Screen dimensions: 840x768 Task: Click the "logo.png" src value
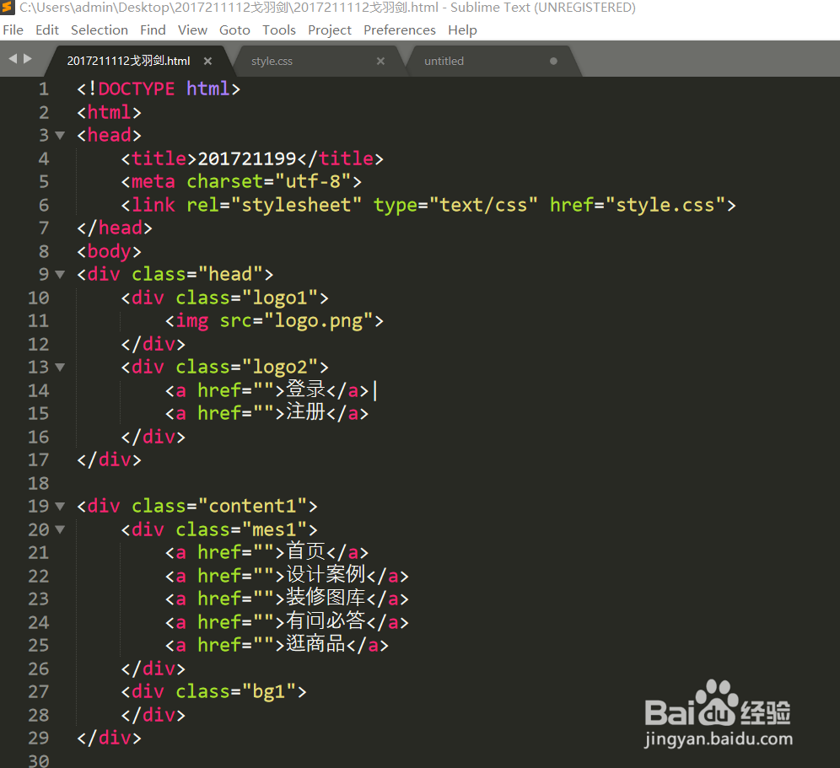tap(324, 321)
